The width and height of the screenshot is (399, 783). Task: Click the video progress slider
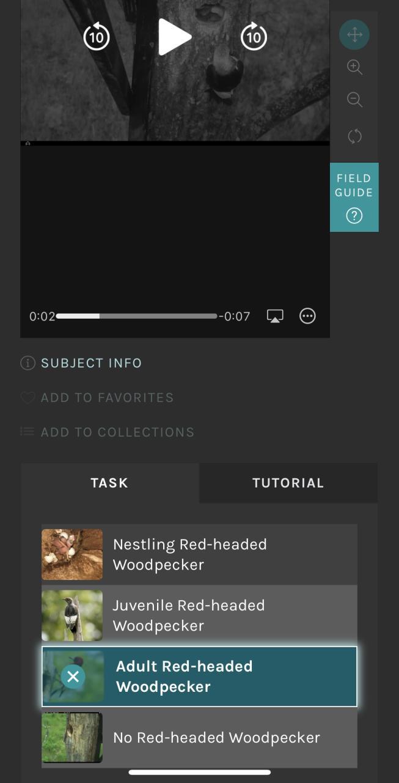coord(136,316)
